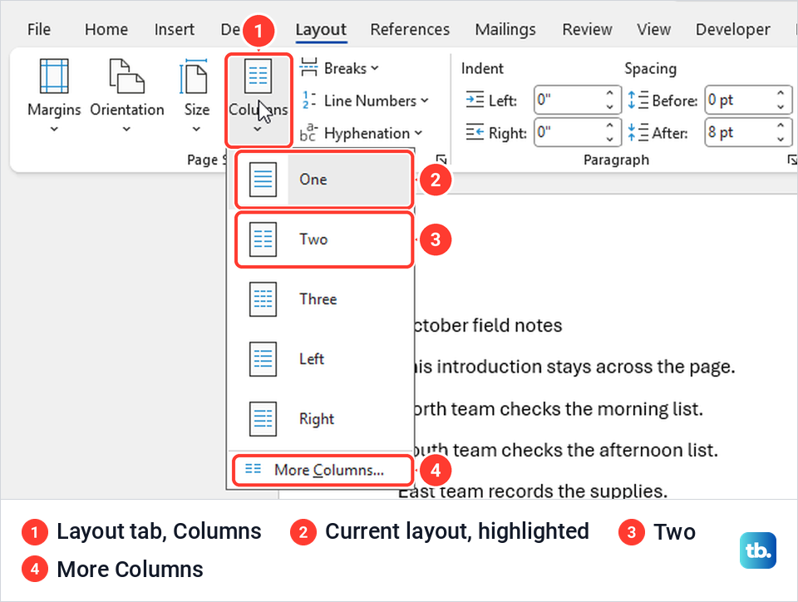Open Paragraph dialog launcher

click(x=792, y=160)
